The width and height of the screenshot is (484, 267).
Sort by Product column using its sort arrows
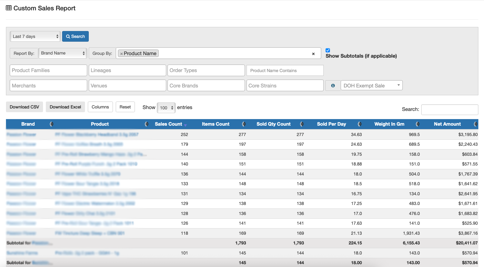pos(146,124)
